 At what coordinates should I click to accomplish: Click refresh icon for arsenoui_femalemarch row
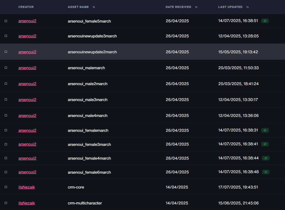(x=265, y=130)
